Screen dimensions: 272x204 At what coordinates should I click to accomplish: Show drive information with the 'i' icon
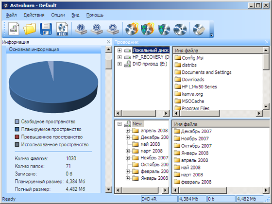tap(81, 29)
